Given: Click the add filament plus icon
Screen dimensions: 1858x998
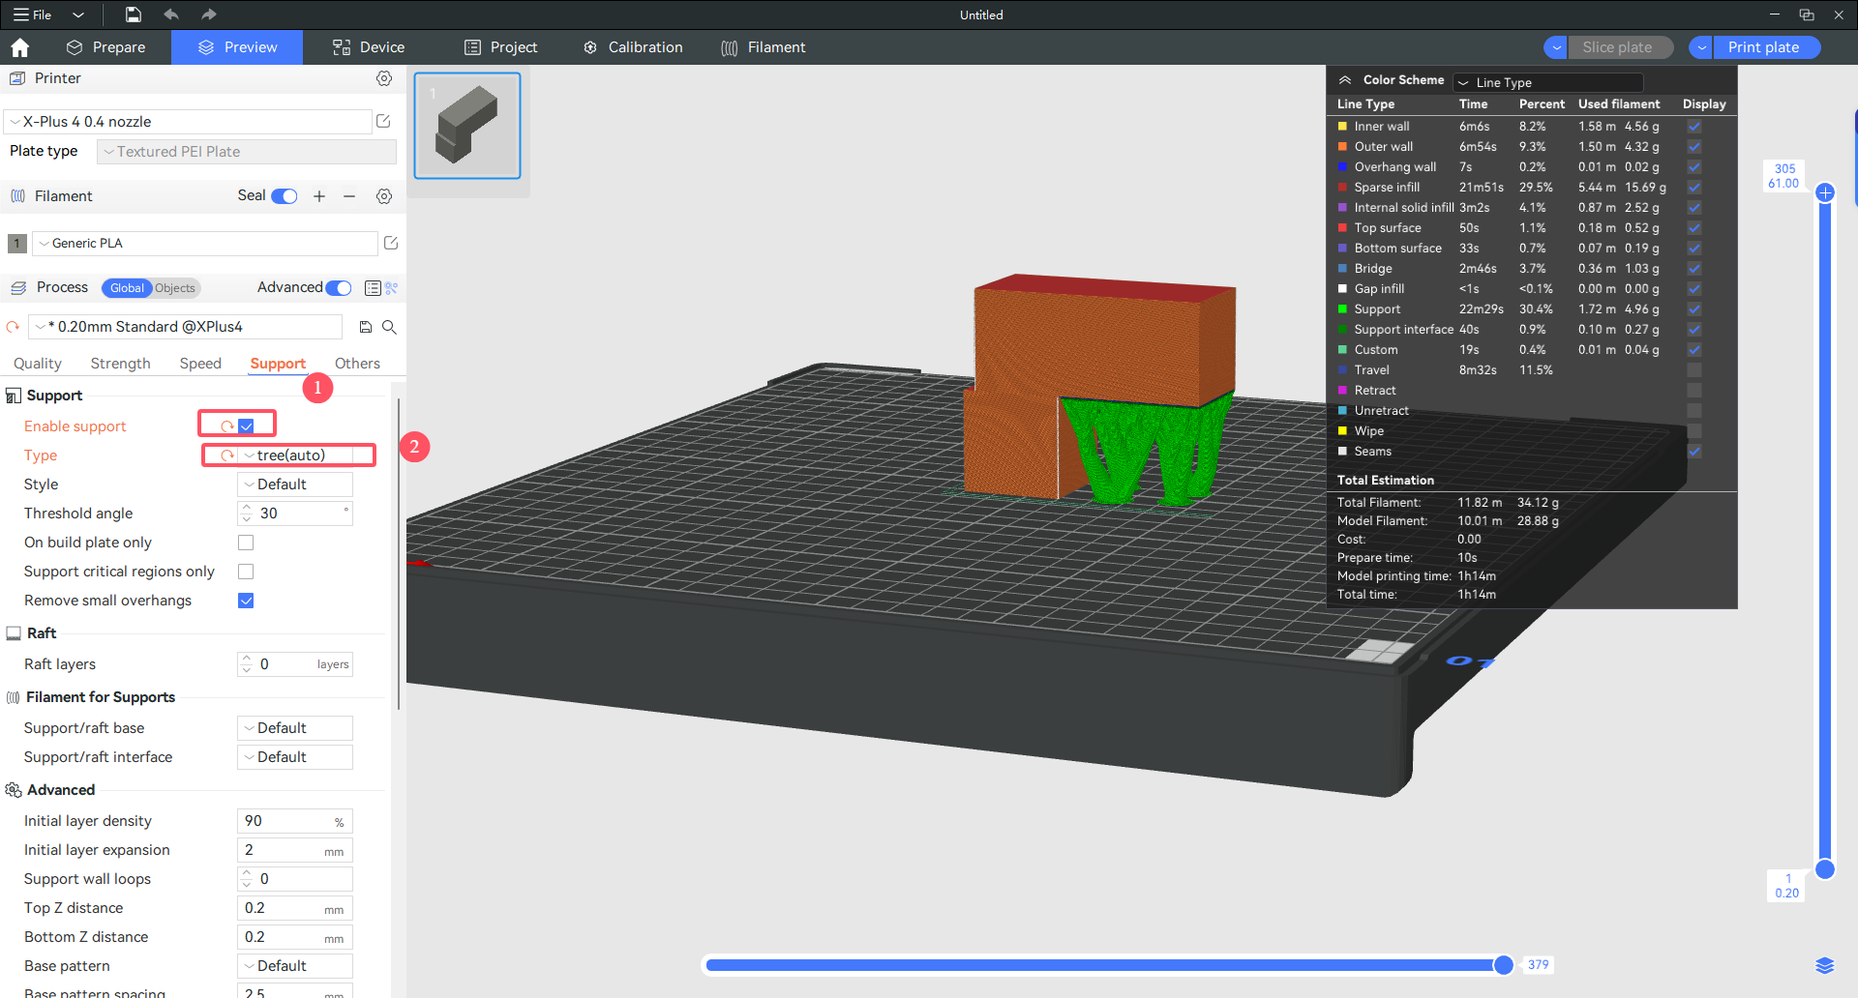Looking at the screenshot, I should pos(319,196).
